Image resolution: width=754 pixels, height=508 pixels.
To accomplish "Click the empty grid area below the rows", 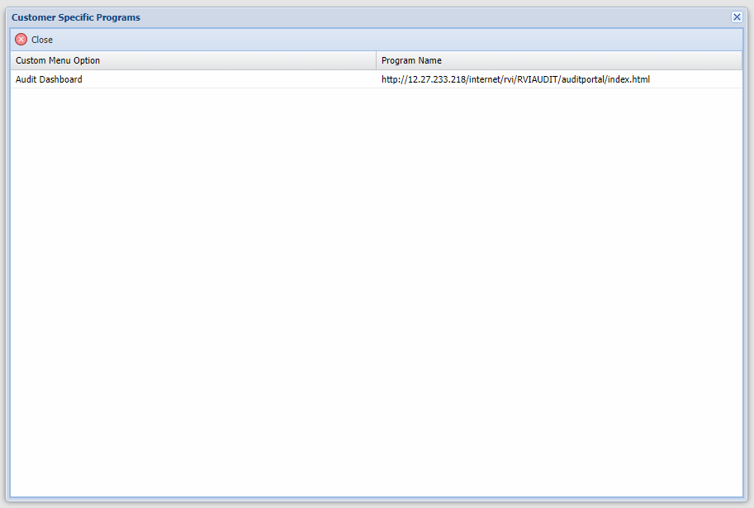I will [377, 289].
